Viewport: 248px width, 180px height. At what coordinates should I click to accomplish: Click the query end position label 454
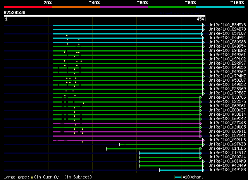[200, 19]
